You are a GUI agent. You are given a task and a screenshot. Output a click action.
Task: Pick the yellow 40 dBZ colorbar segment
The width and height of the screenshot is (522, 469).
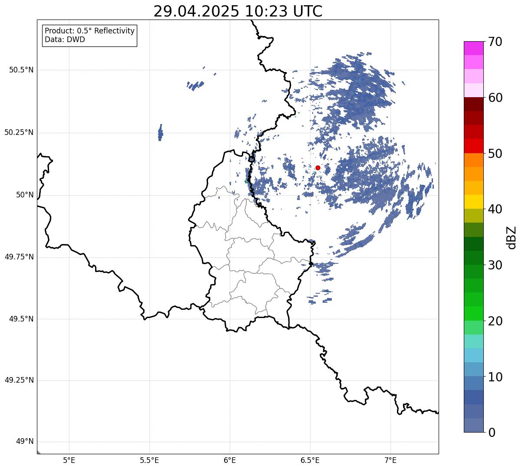click(x=473, y=202)
